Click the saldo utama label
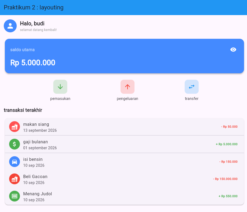This screenshot has height=212, width=247. click(x=23, y=50)
